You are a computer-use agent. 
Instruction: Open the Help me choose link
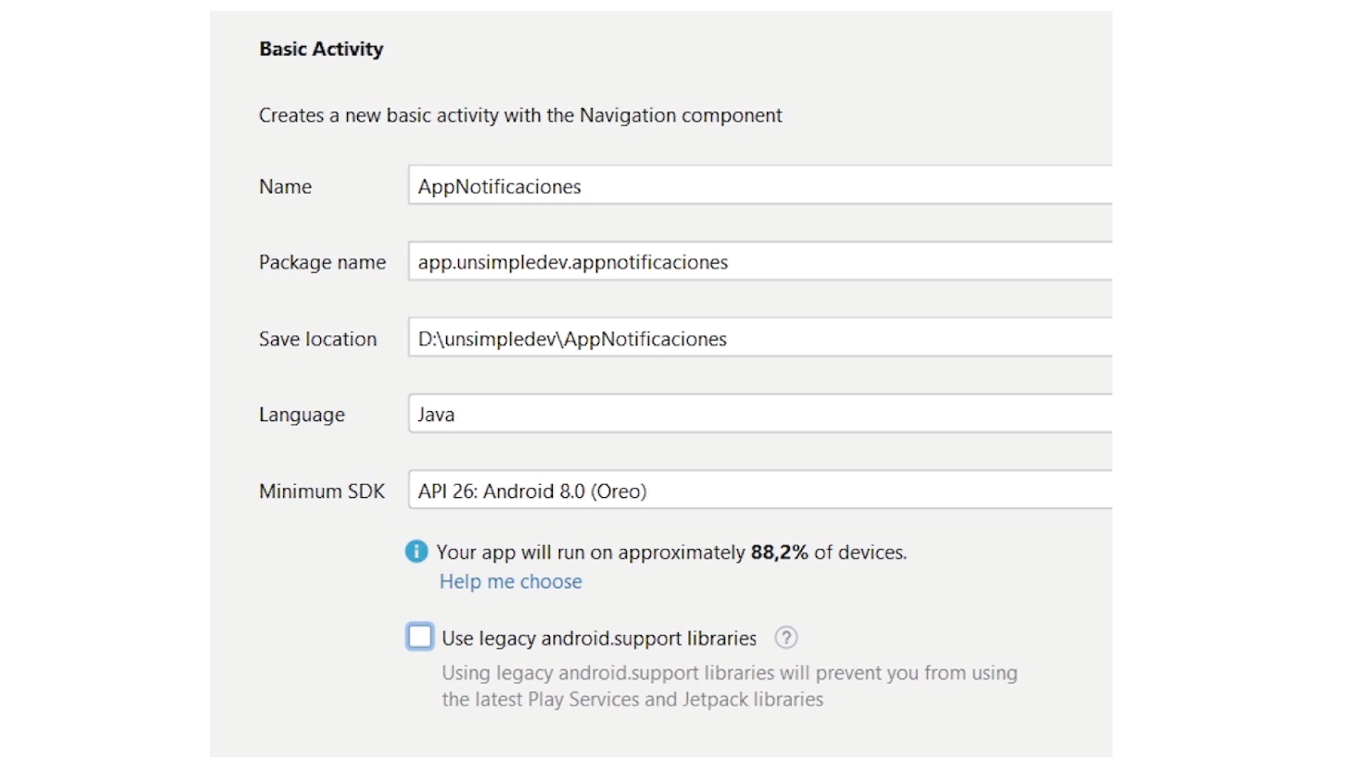tap(510, 582)
